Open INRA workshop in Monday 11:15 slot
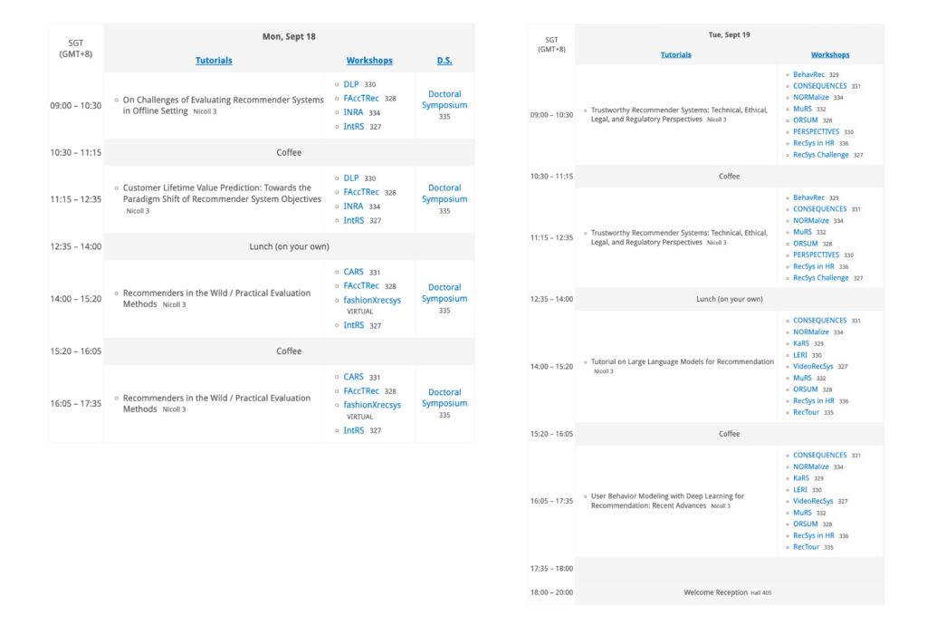927x625 pixels. [x=353, y=207]
